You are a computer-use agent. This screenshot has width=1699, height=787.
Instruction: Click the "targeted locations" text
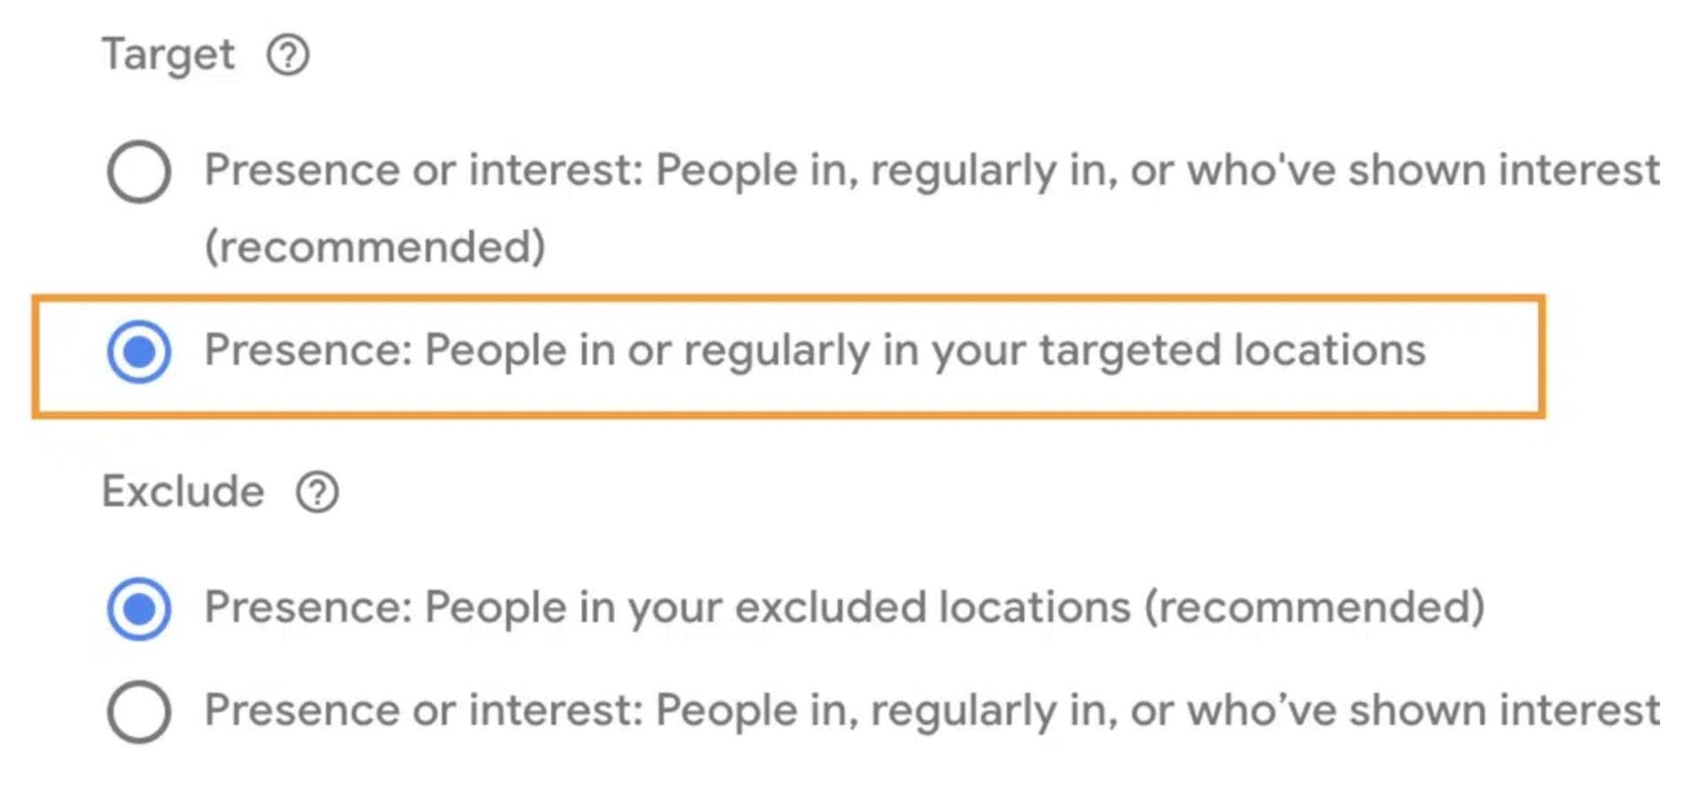click(1232, 350)
